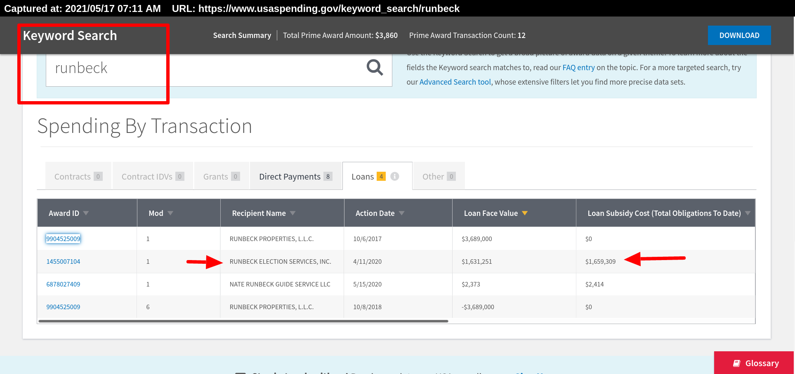
Task: Click the Loans tab info icon
Action: 395,176
